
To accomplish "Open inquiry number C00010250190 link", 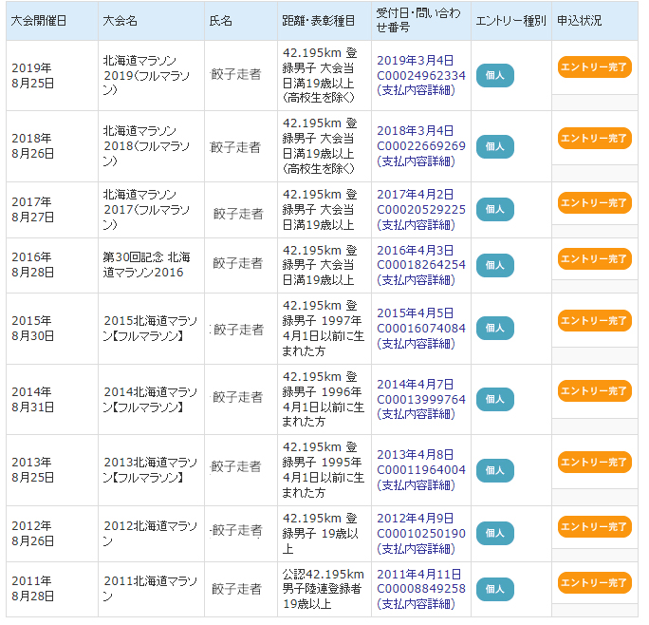I will click(x=421, y=534).
